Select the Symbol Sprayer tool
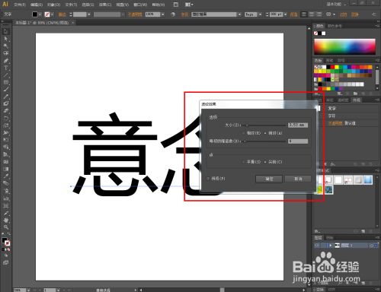 [6, 191]
